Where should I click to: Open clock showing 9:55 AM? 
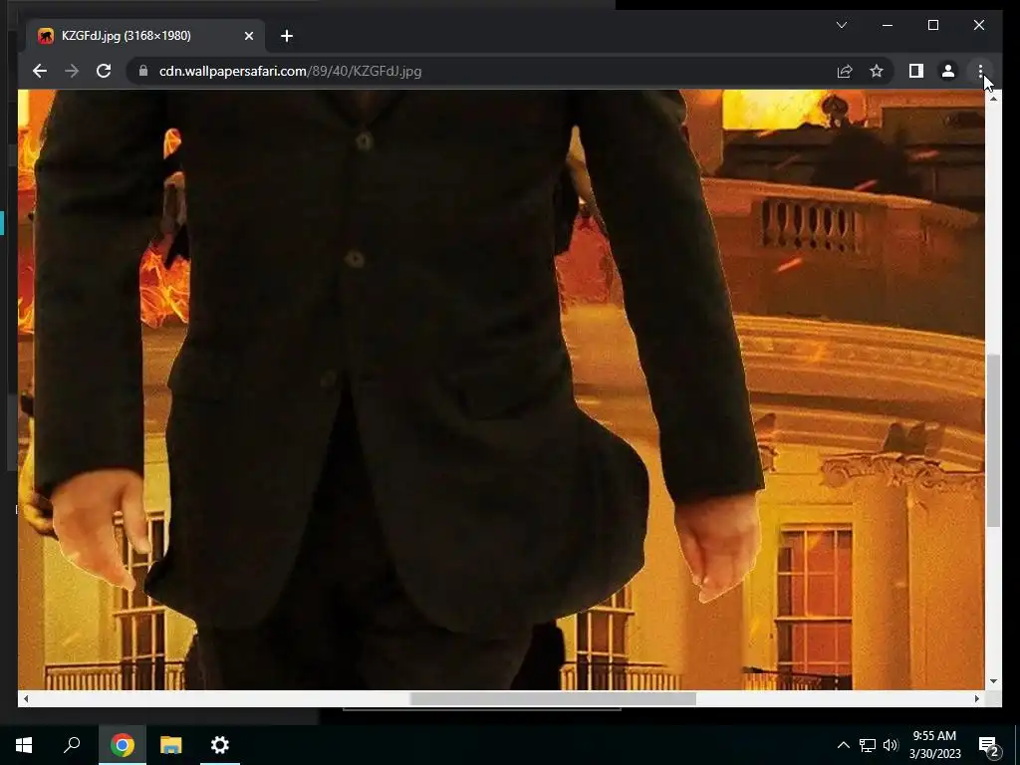pyautogui.click(x=934, y=745)
